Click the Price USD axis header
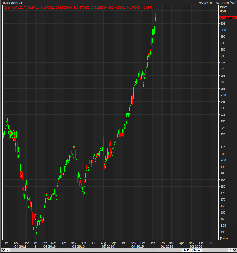 pyautogui.click(x=224, y=9)
